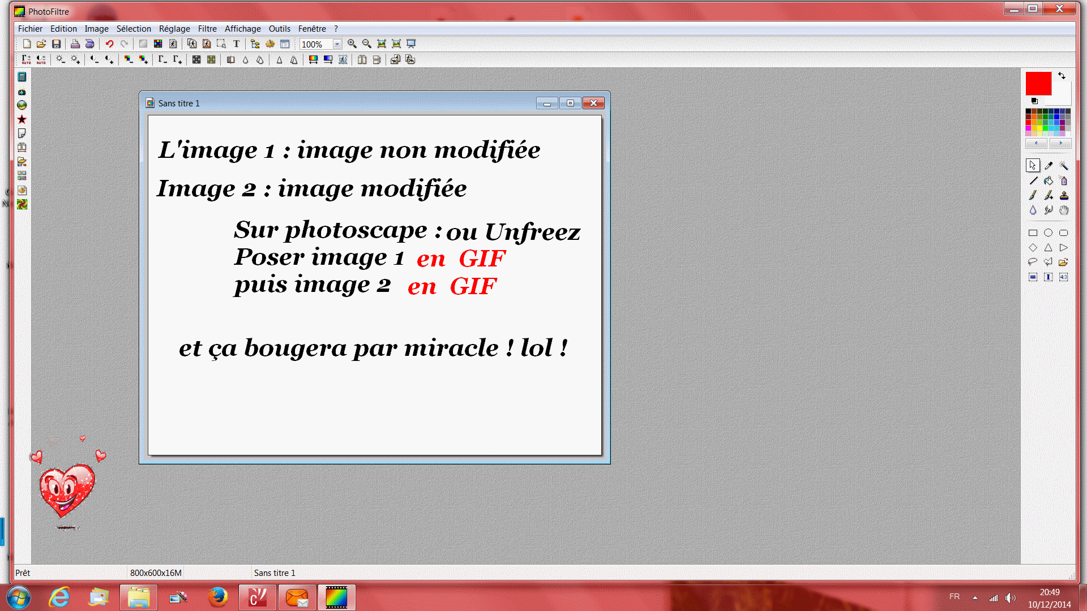Show next color palette page arrow
1087x611 pixels.
click(x=1060, y=143)
